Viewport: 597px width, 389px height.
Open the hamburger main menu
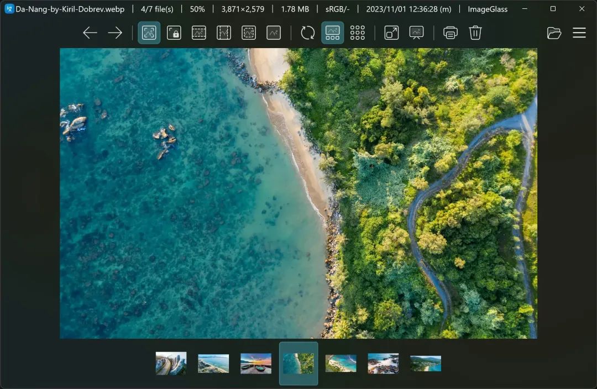pyautogui.click(x=579, y=33)
